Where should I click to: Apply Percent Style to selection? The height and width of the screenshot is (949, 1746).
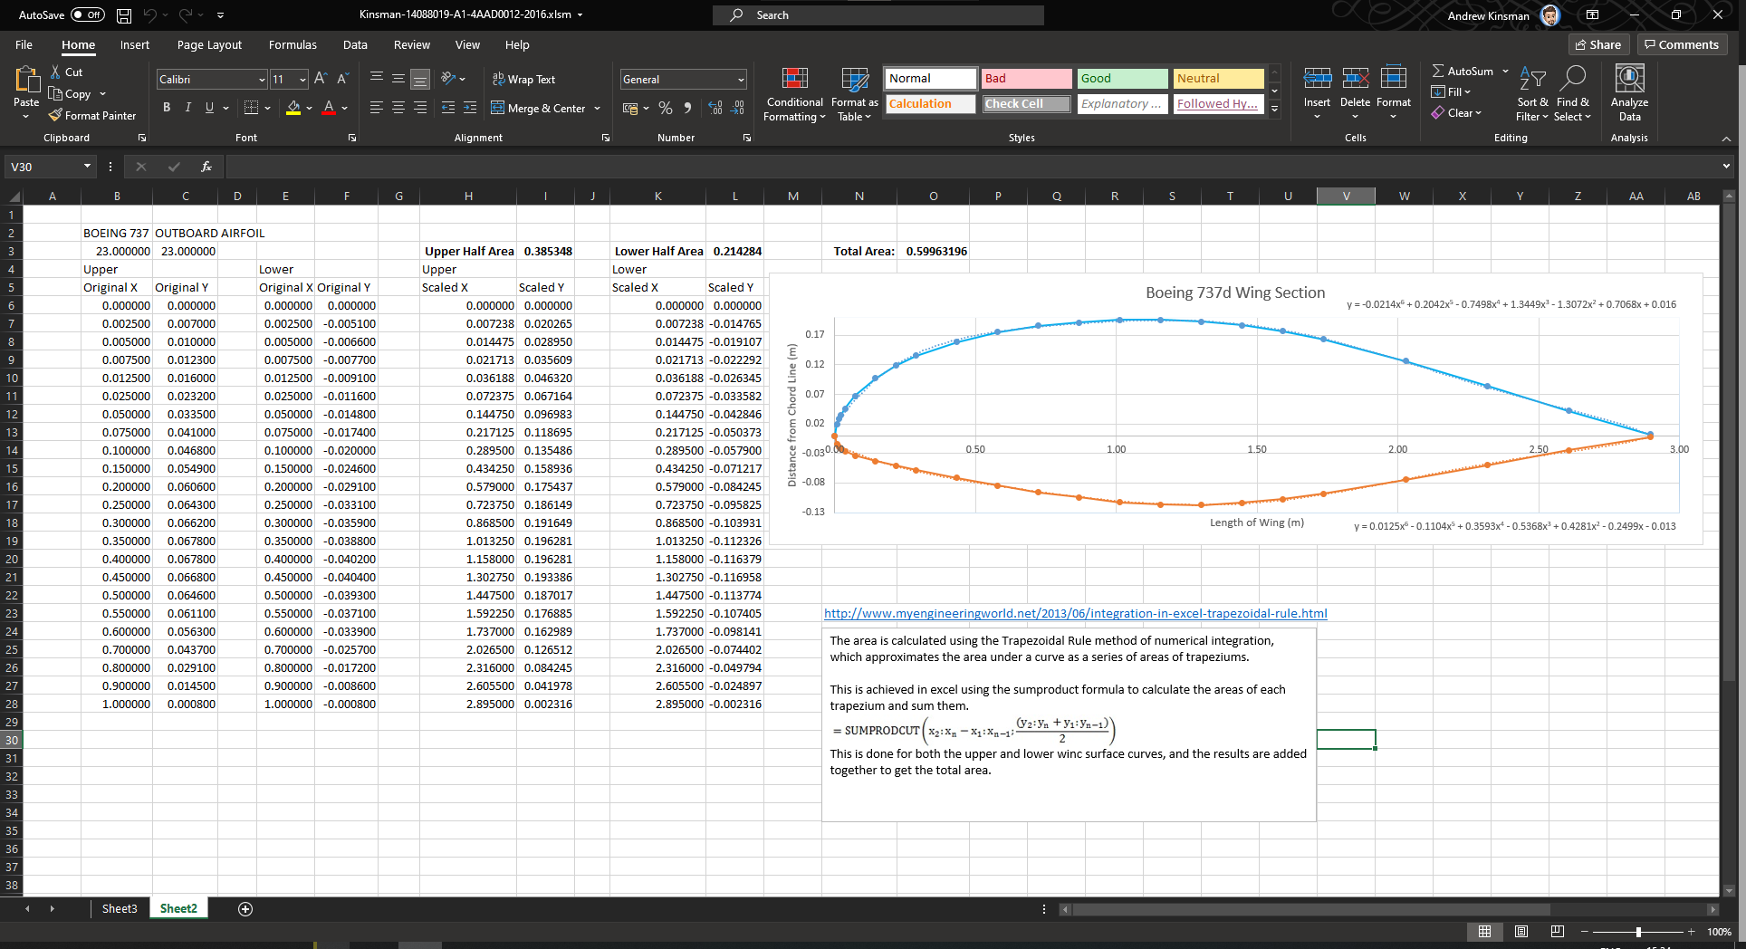pyautogui.click(x=666, y=108)
